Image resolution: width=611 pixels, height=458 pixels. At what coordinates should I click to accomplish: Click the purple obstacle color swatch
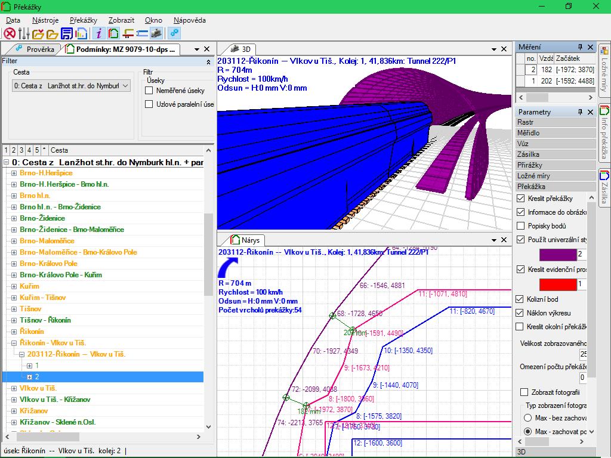pos(558,255)
